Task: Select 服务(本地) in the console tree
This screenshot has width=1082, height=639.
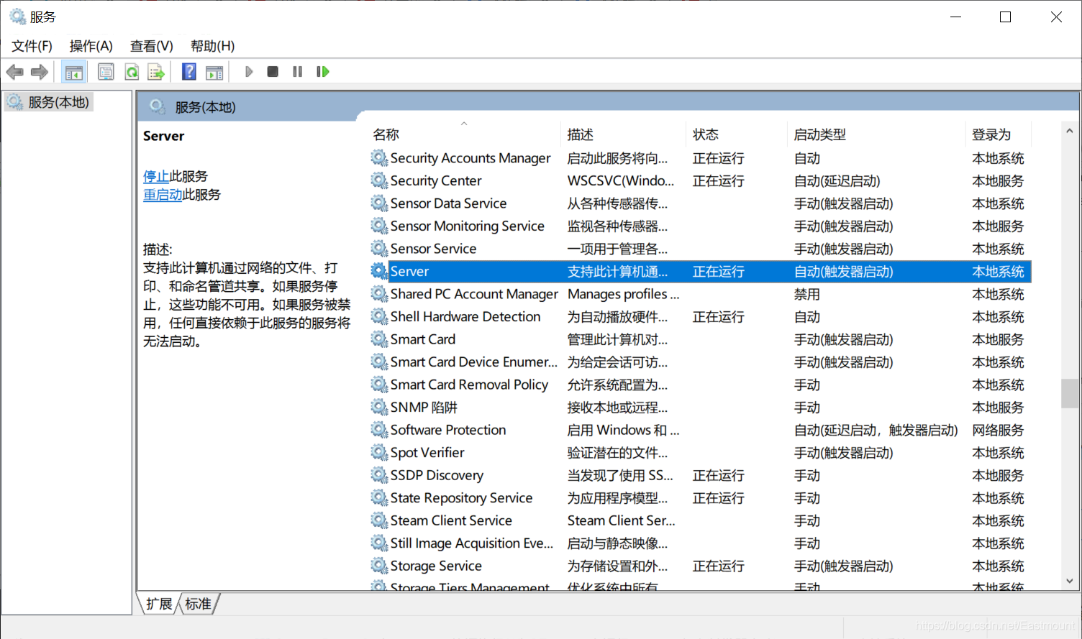Action: (49, 102)
